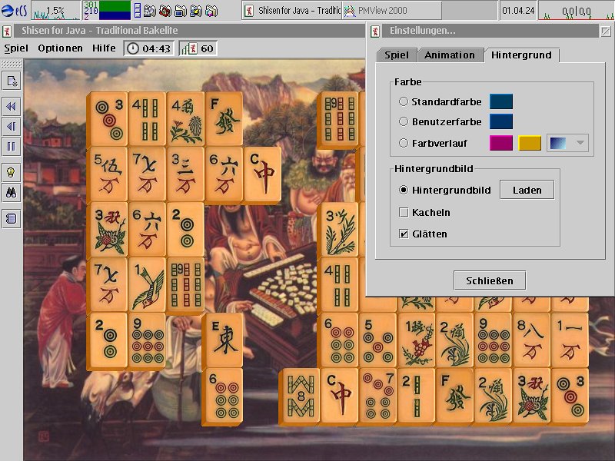Screen dimensions: 615x461
Task: Open the Optionen menu
Action: tap(60, 48)
